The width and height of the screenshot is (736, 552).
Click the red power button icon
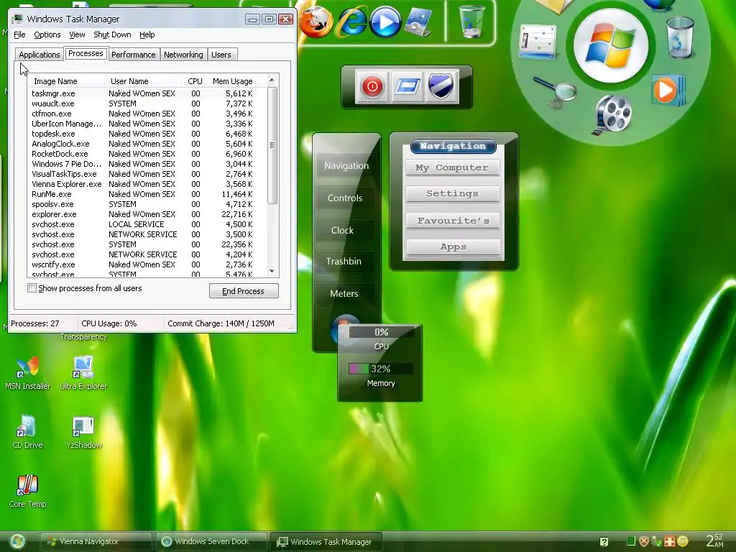click(372, 86)
